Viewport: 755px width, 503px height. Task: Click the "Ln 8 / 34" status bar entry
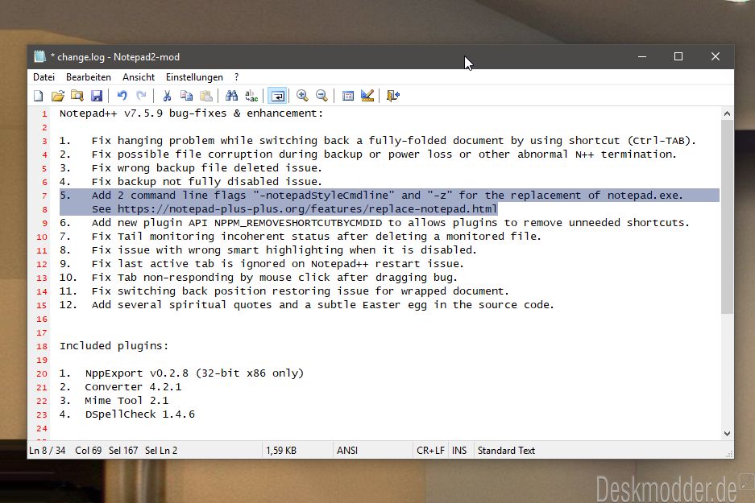point(48,451)
